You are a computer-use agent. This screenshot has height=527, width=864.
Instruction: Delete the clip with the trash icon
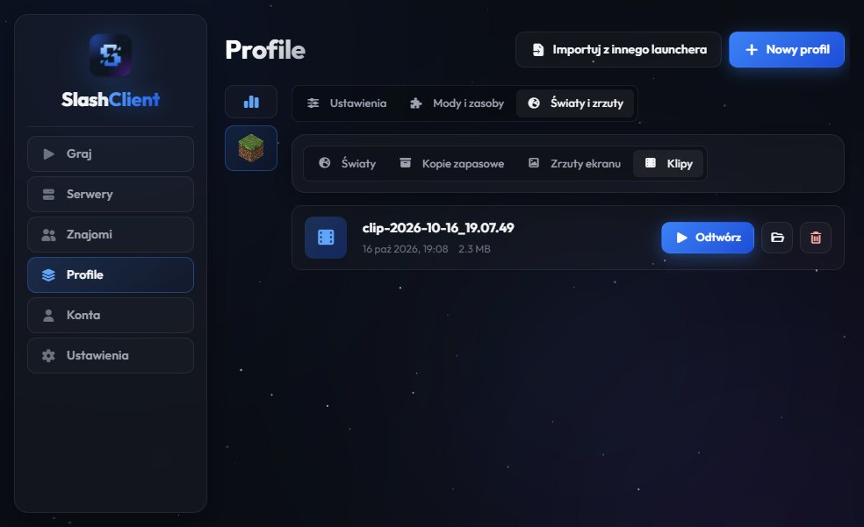click(x=816, y=238)
